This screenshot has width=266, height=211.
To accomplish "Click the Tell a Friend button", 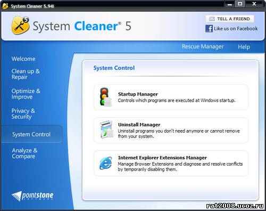I will pos(230,19).
